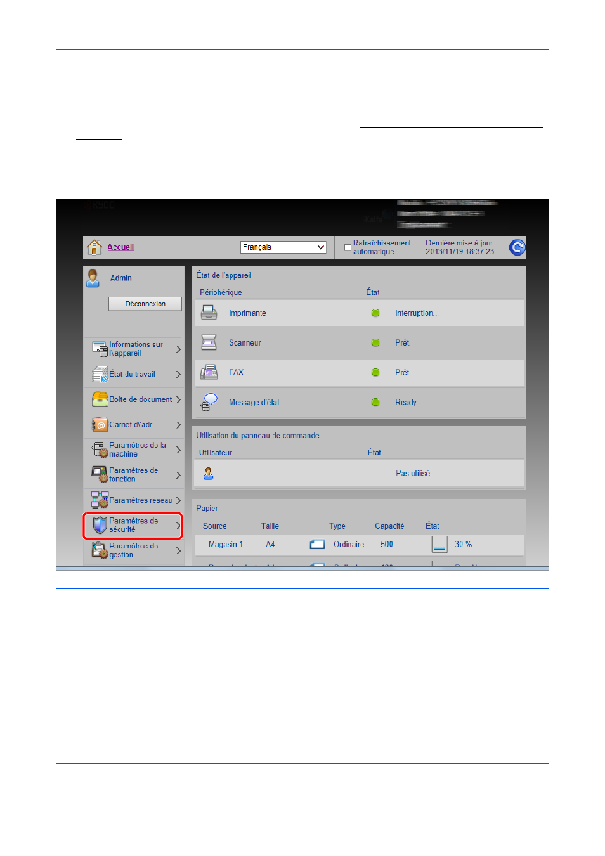Screen dimensions: 605x856
Task: Open Paramètres de fonction menu
Action: [x=134, y=475]
